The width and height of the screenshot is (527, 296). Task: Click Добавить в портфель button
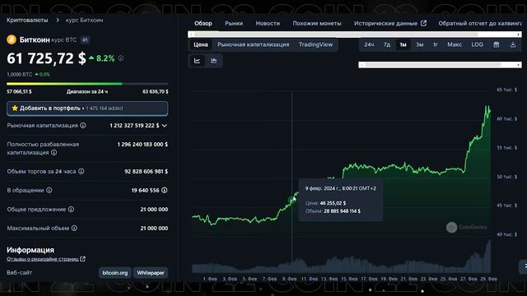tap(87, 109)
